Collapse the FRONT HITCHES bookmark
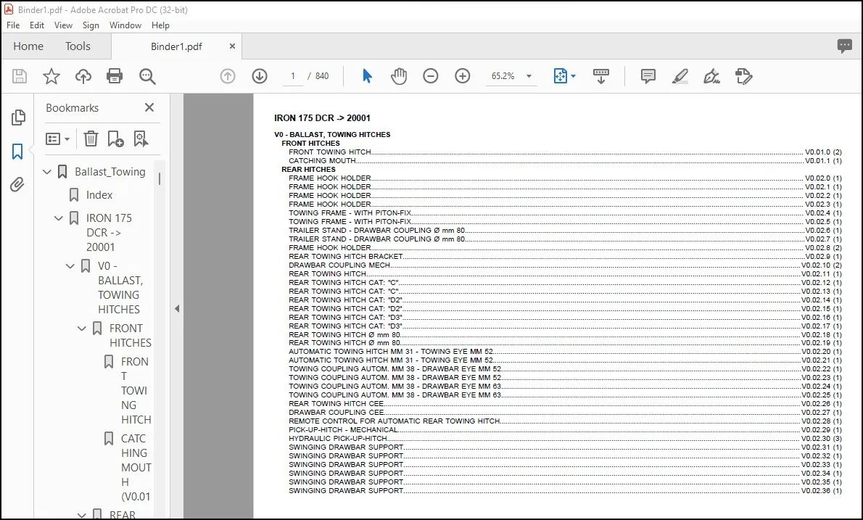 [x=82, y=329]
